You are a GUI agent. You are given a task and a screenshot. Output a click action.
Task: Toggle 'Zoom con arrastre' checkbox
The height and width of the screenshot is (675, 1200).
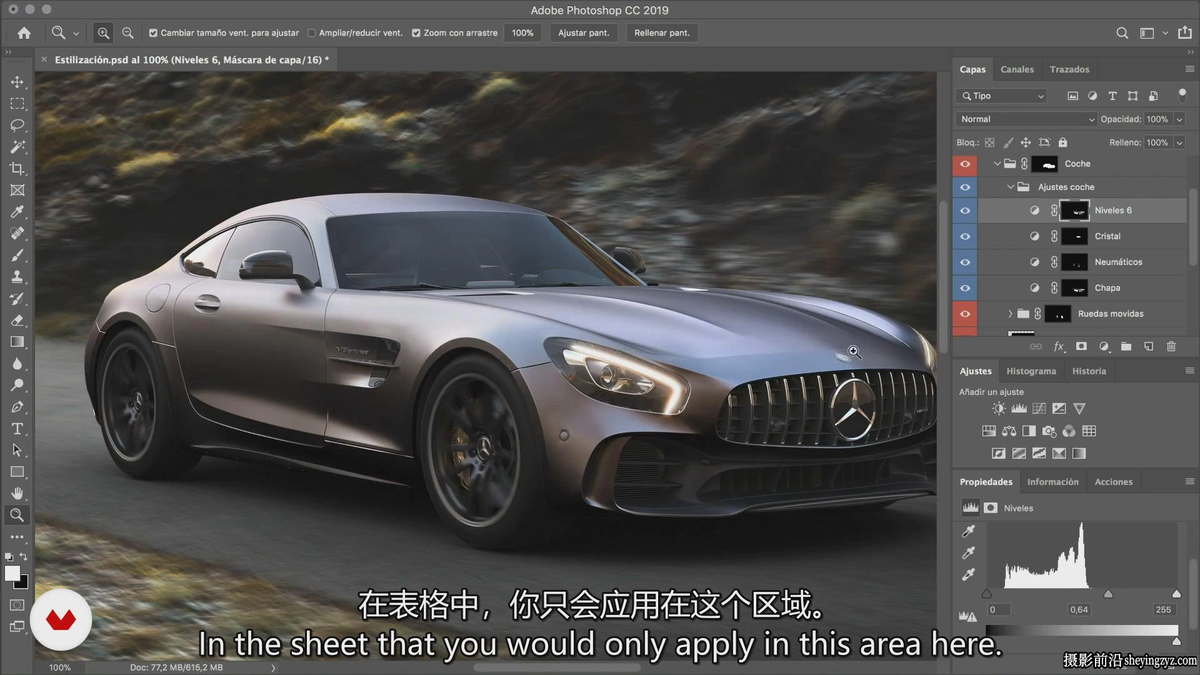[416, 33]
